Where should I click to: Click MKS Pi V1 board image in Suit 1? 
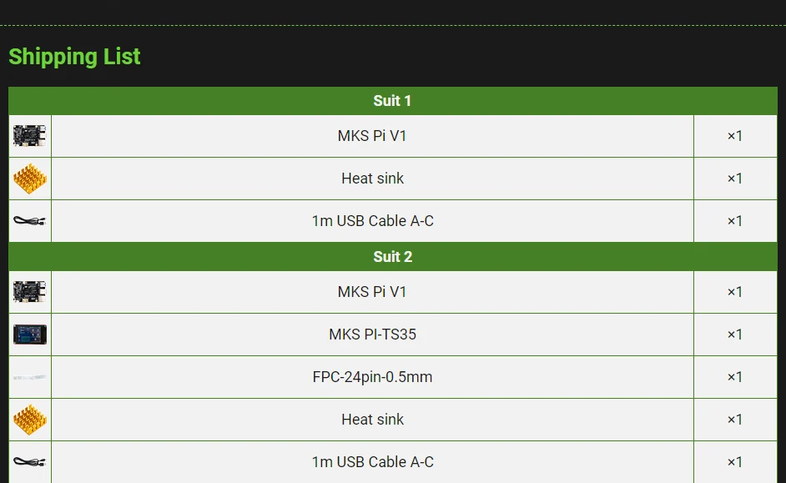point(29,136)
